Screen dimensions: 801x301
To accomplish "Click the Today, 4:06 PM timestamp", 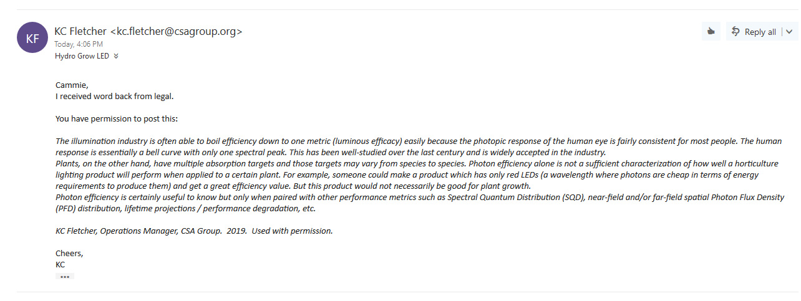I will (79, 44).
